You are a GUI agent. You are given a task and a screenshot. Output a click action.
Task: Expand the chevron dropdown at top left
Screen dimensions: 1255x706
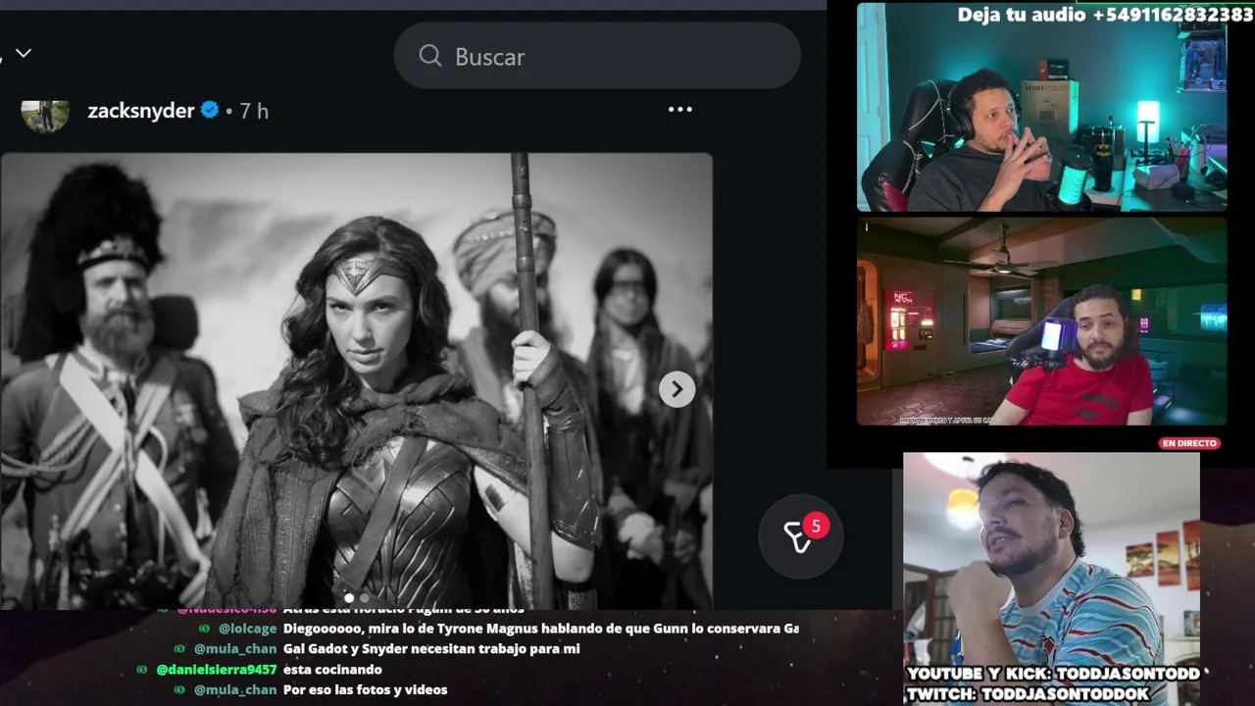pos(24,53)
